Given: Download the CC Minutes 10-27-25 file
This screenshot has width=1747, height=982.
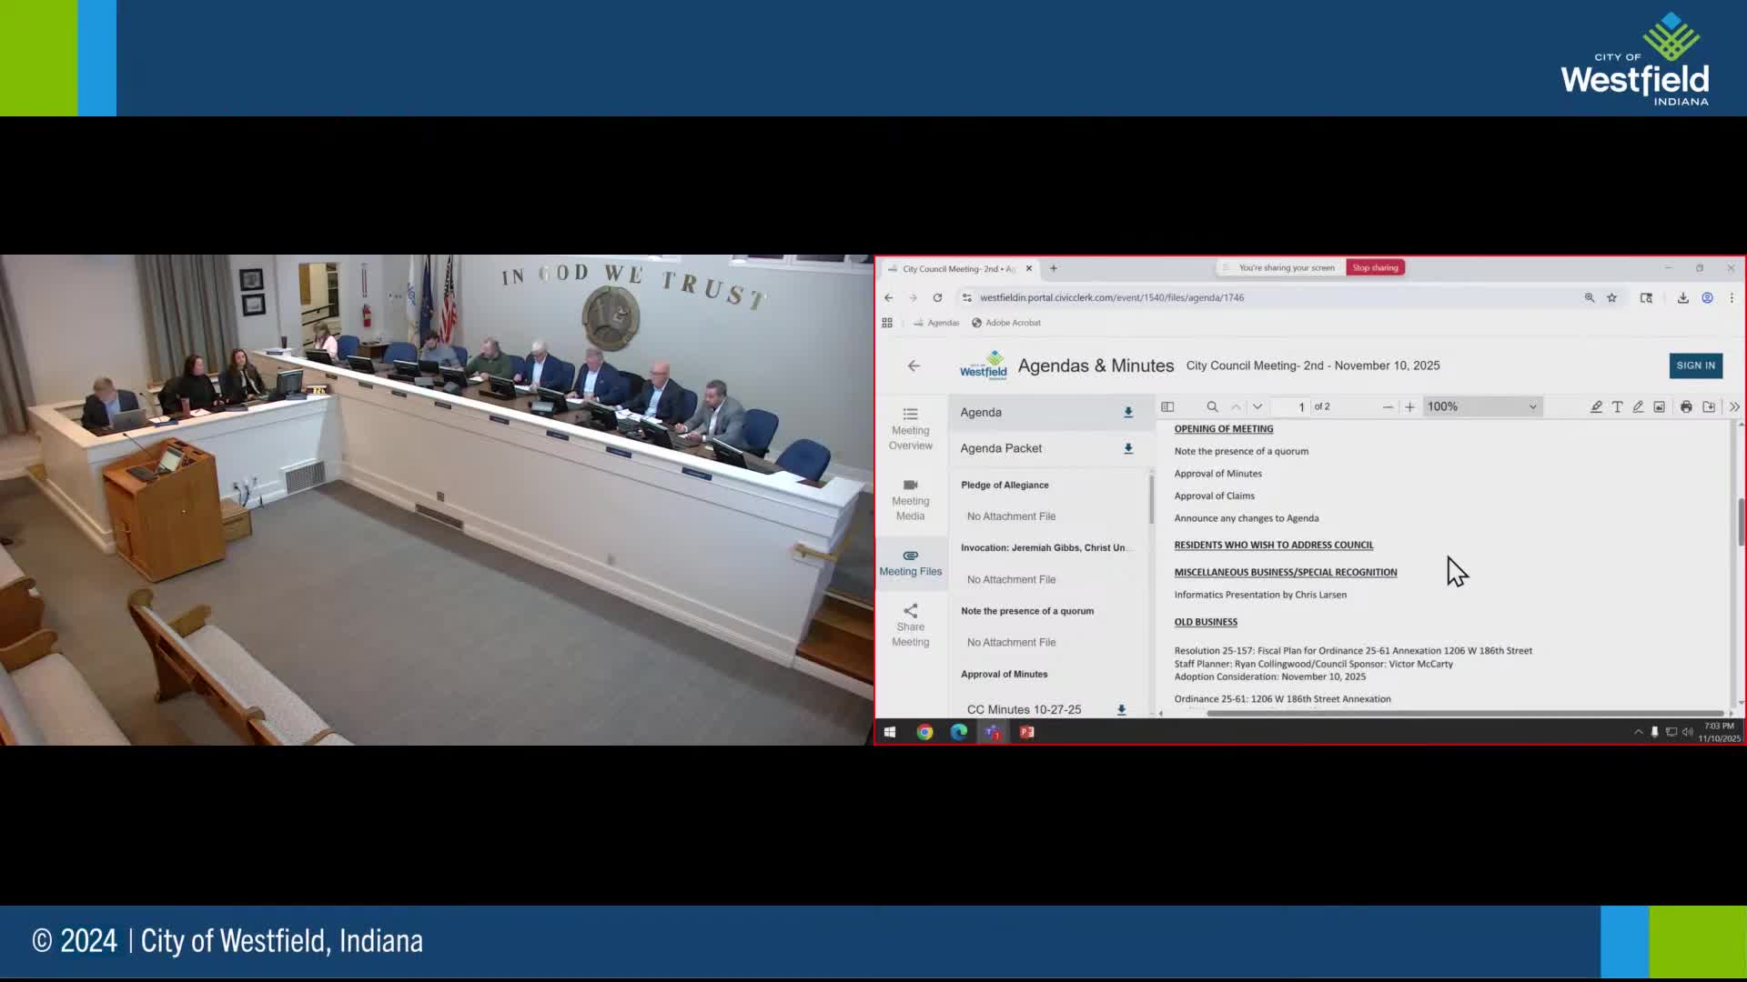Looking at the screenshot, I should 1121,709.
